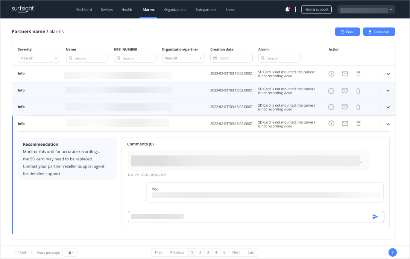Viewport: 410px width, 259px height.
Task: Open the Creation date Select picker
Action: (231, 58)
